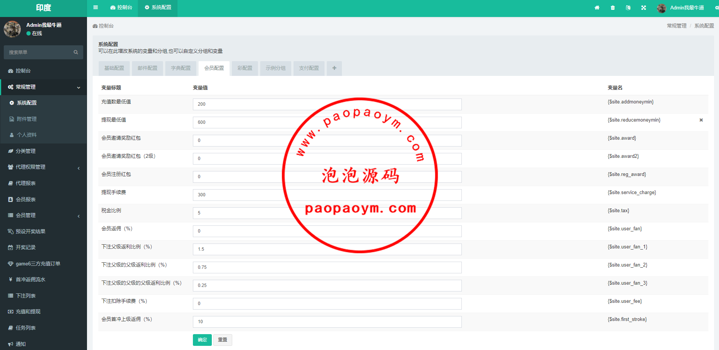This screenshot has height=350, width=719.
Task: Click the language switch icon
Action: pyautogui.click(x=628, y=8)
